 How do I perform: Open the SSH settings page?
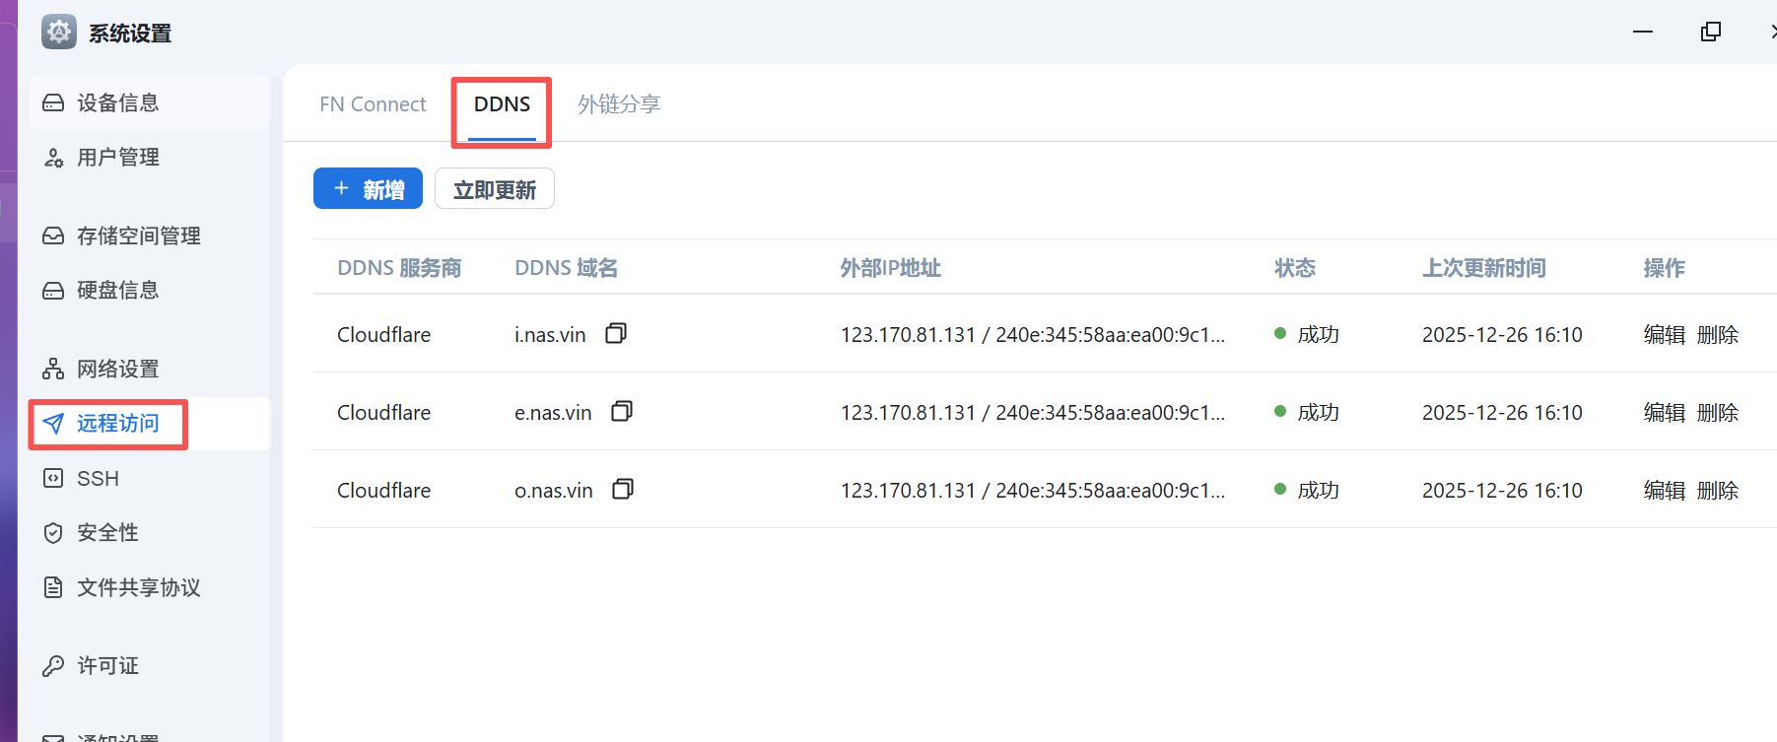(x=150, y=479)
